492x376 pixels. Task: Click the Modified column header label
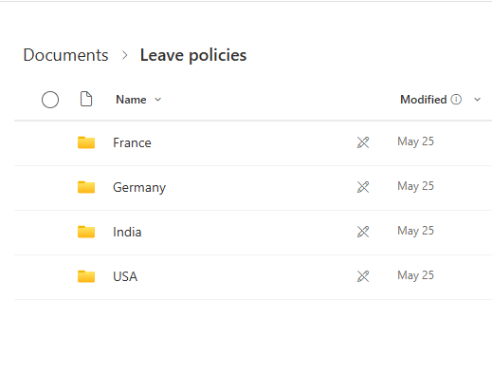[x=424, y=100]
